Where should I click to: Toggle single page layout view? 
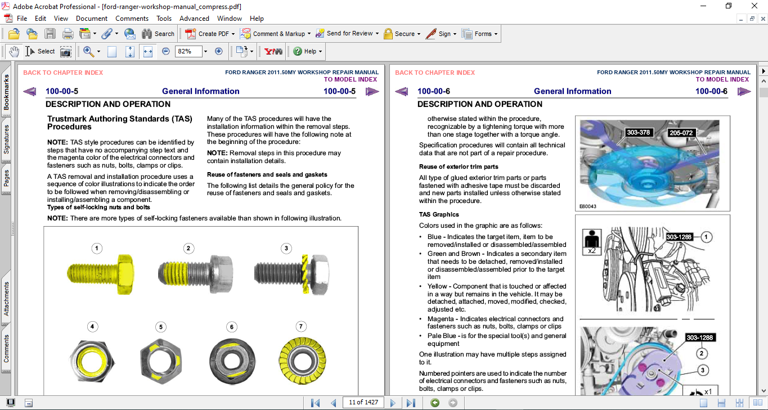(703, 403)
